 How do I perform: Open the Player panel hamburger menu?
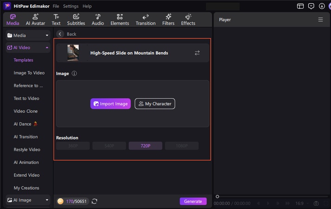pyautogui.click(x=320, y=20)
